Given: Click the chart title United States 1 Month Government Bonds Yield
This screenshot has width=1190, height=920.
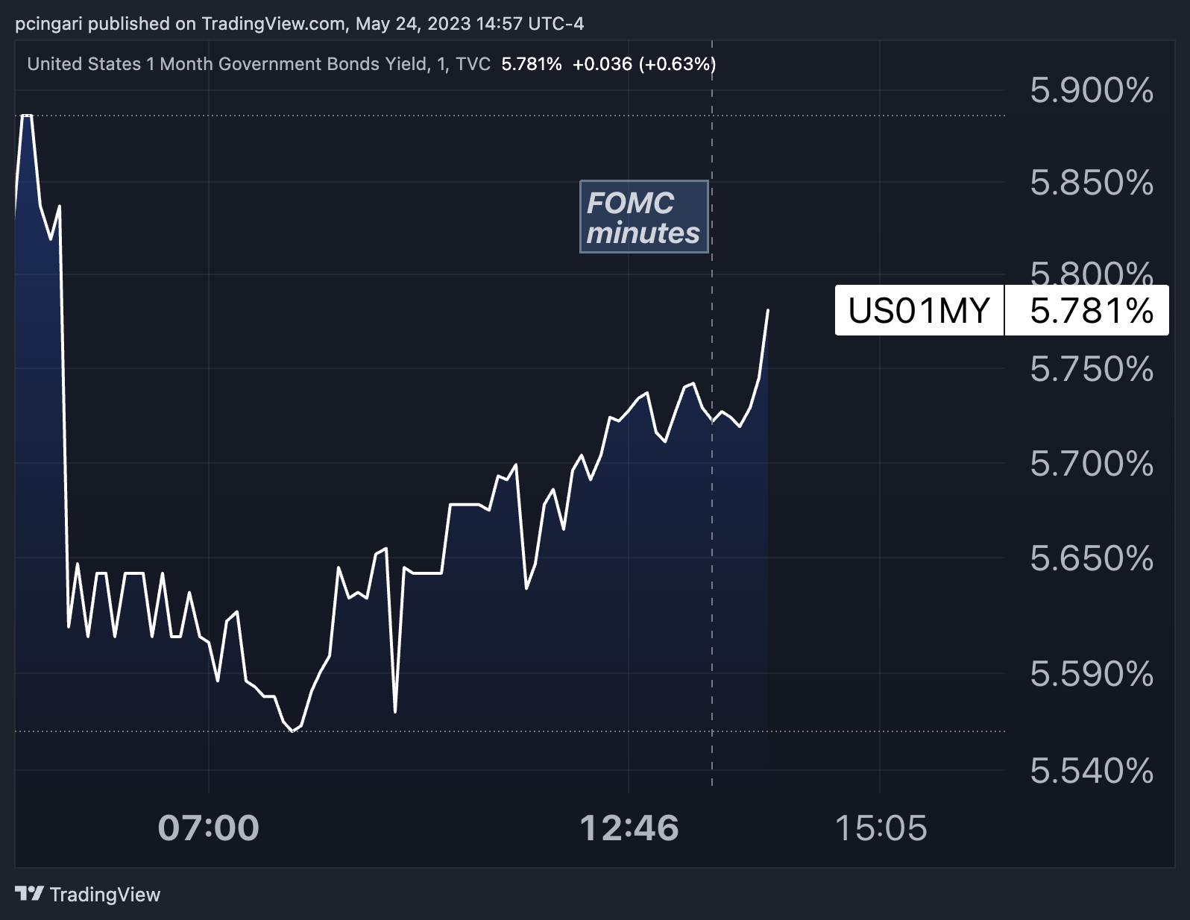Looking at the screenshot, I should point(227,64).
